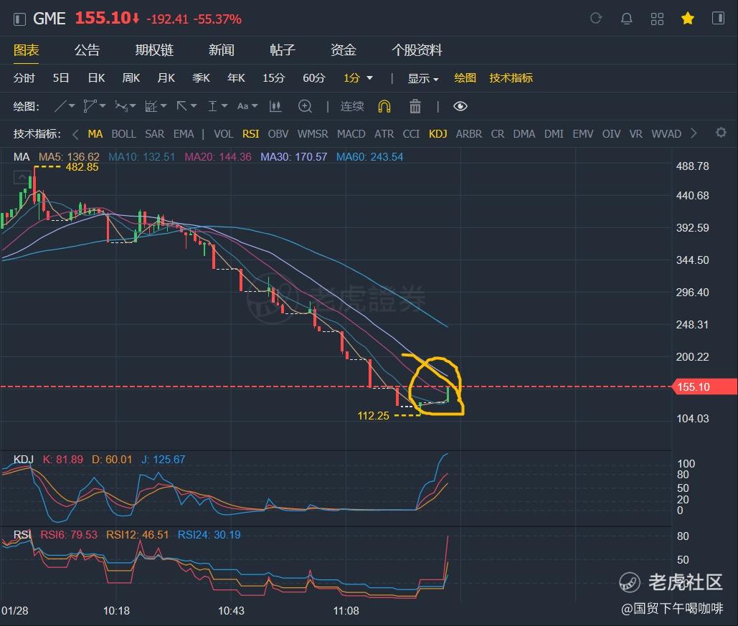The height and width of the screenshot is (626, 738).
Task: Open price alert bell icon
Action: point(626,19)
